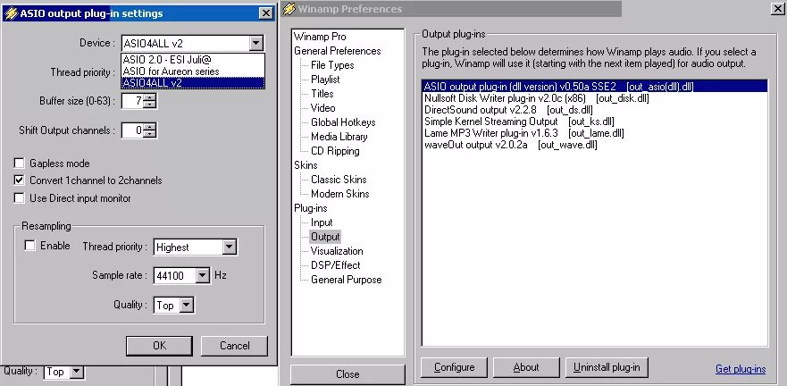This screenshot has width=787, height=386.
Task: Open the Quality dropdown in the background window
Action: pyautogui.click(x=76, y=372)
